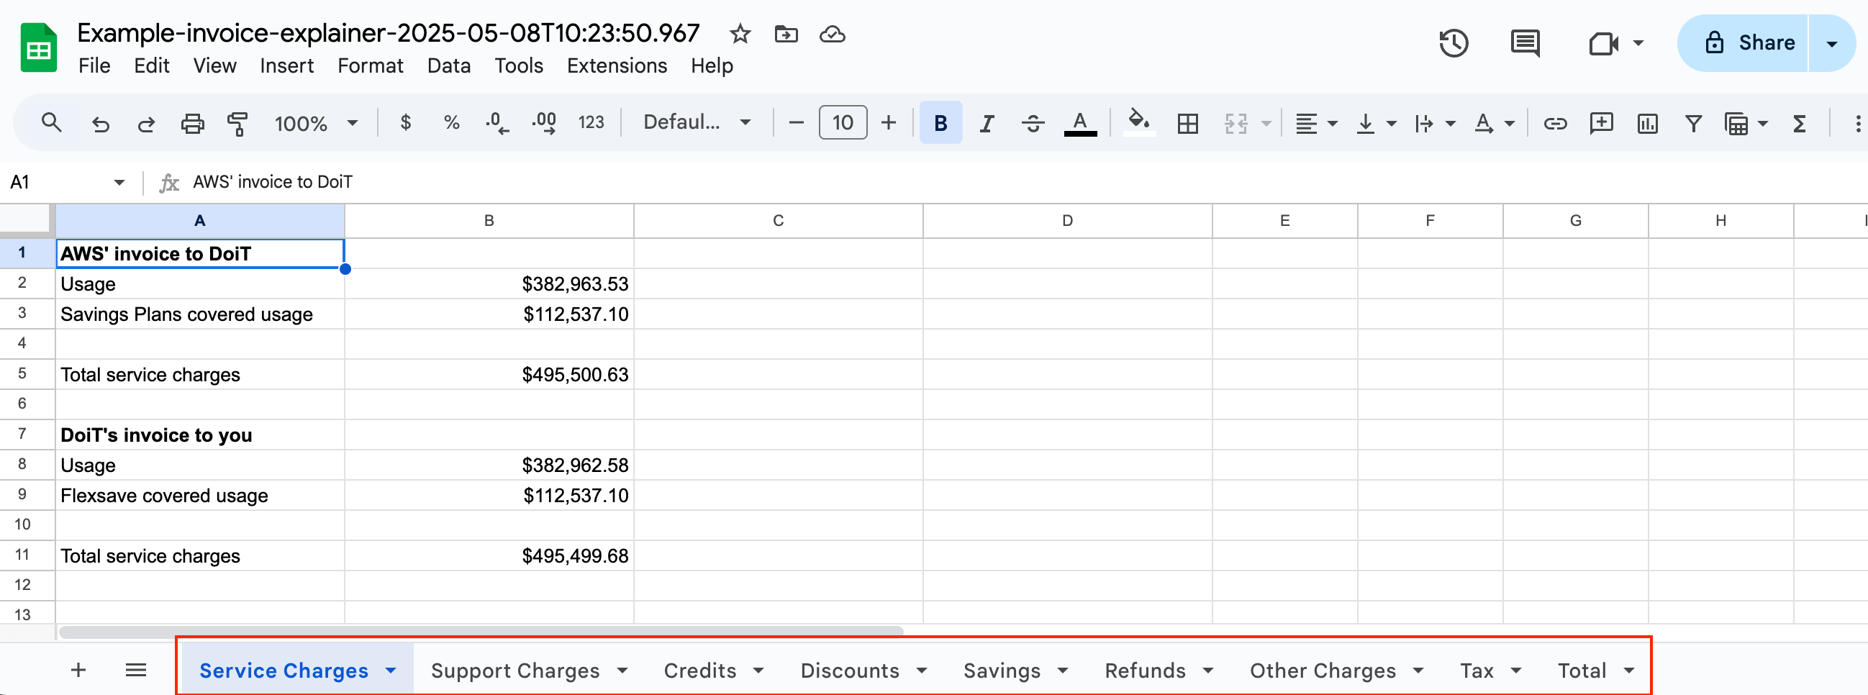Image resolution: width=1868 pixels, height=695 pixels.
Task: Open the Data menu
Action: coord(448,65)
